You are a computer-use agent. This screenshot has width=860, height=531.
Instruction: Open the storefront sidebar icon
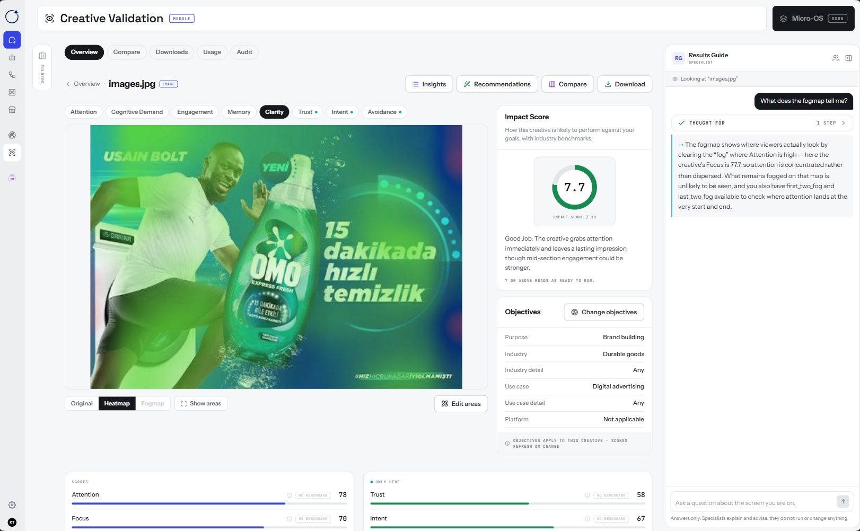tap(12, 110)
